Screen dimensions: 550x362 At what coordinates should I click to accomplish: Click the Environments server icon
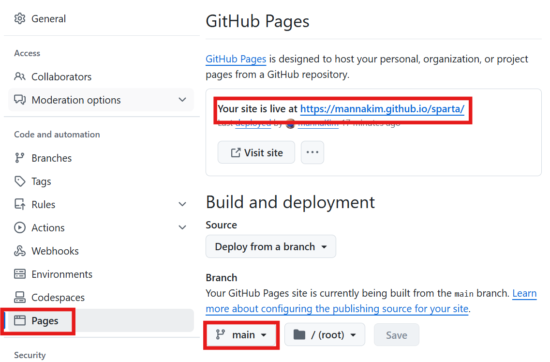20,274
